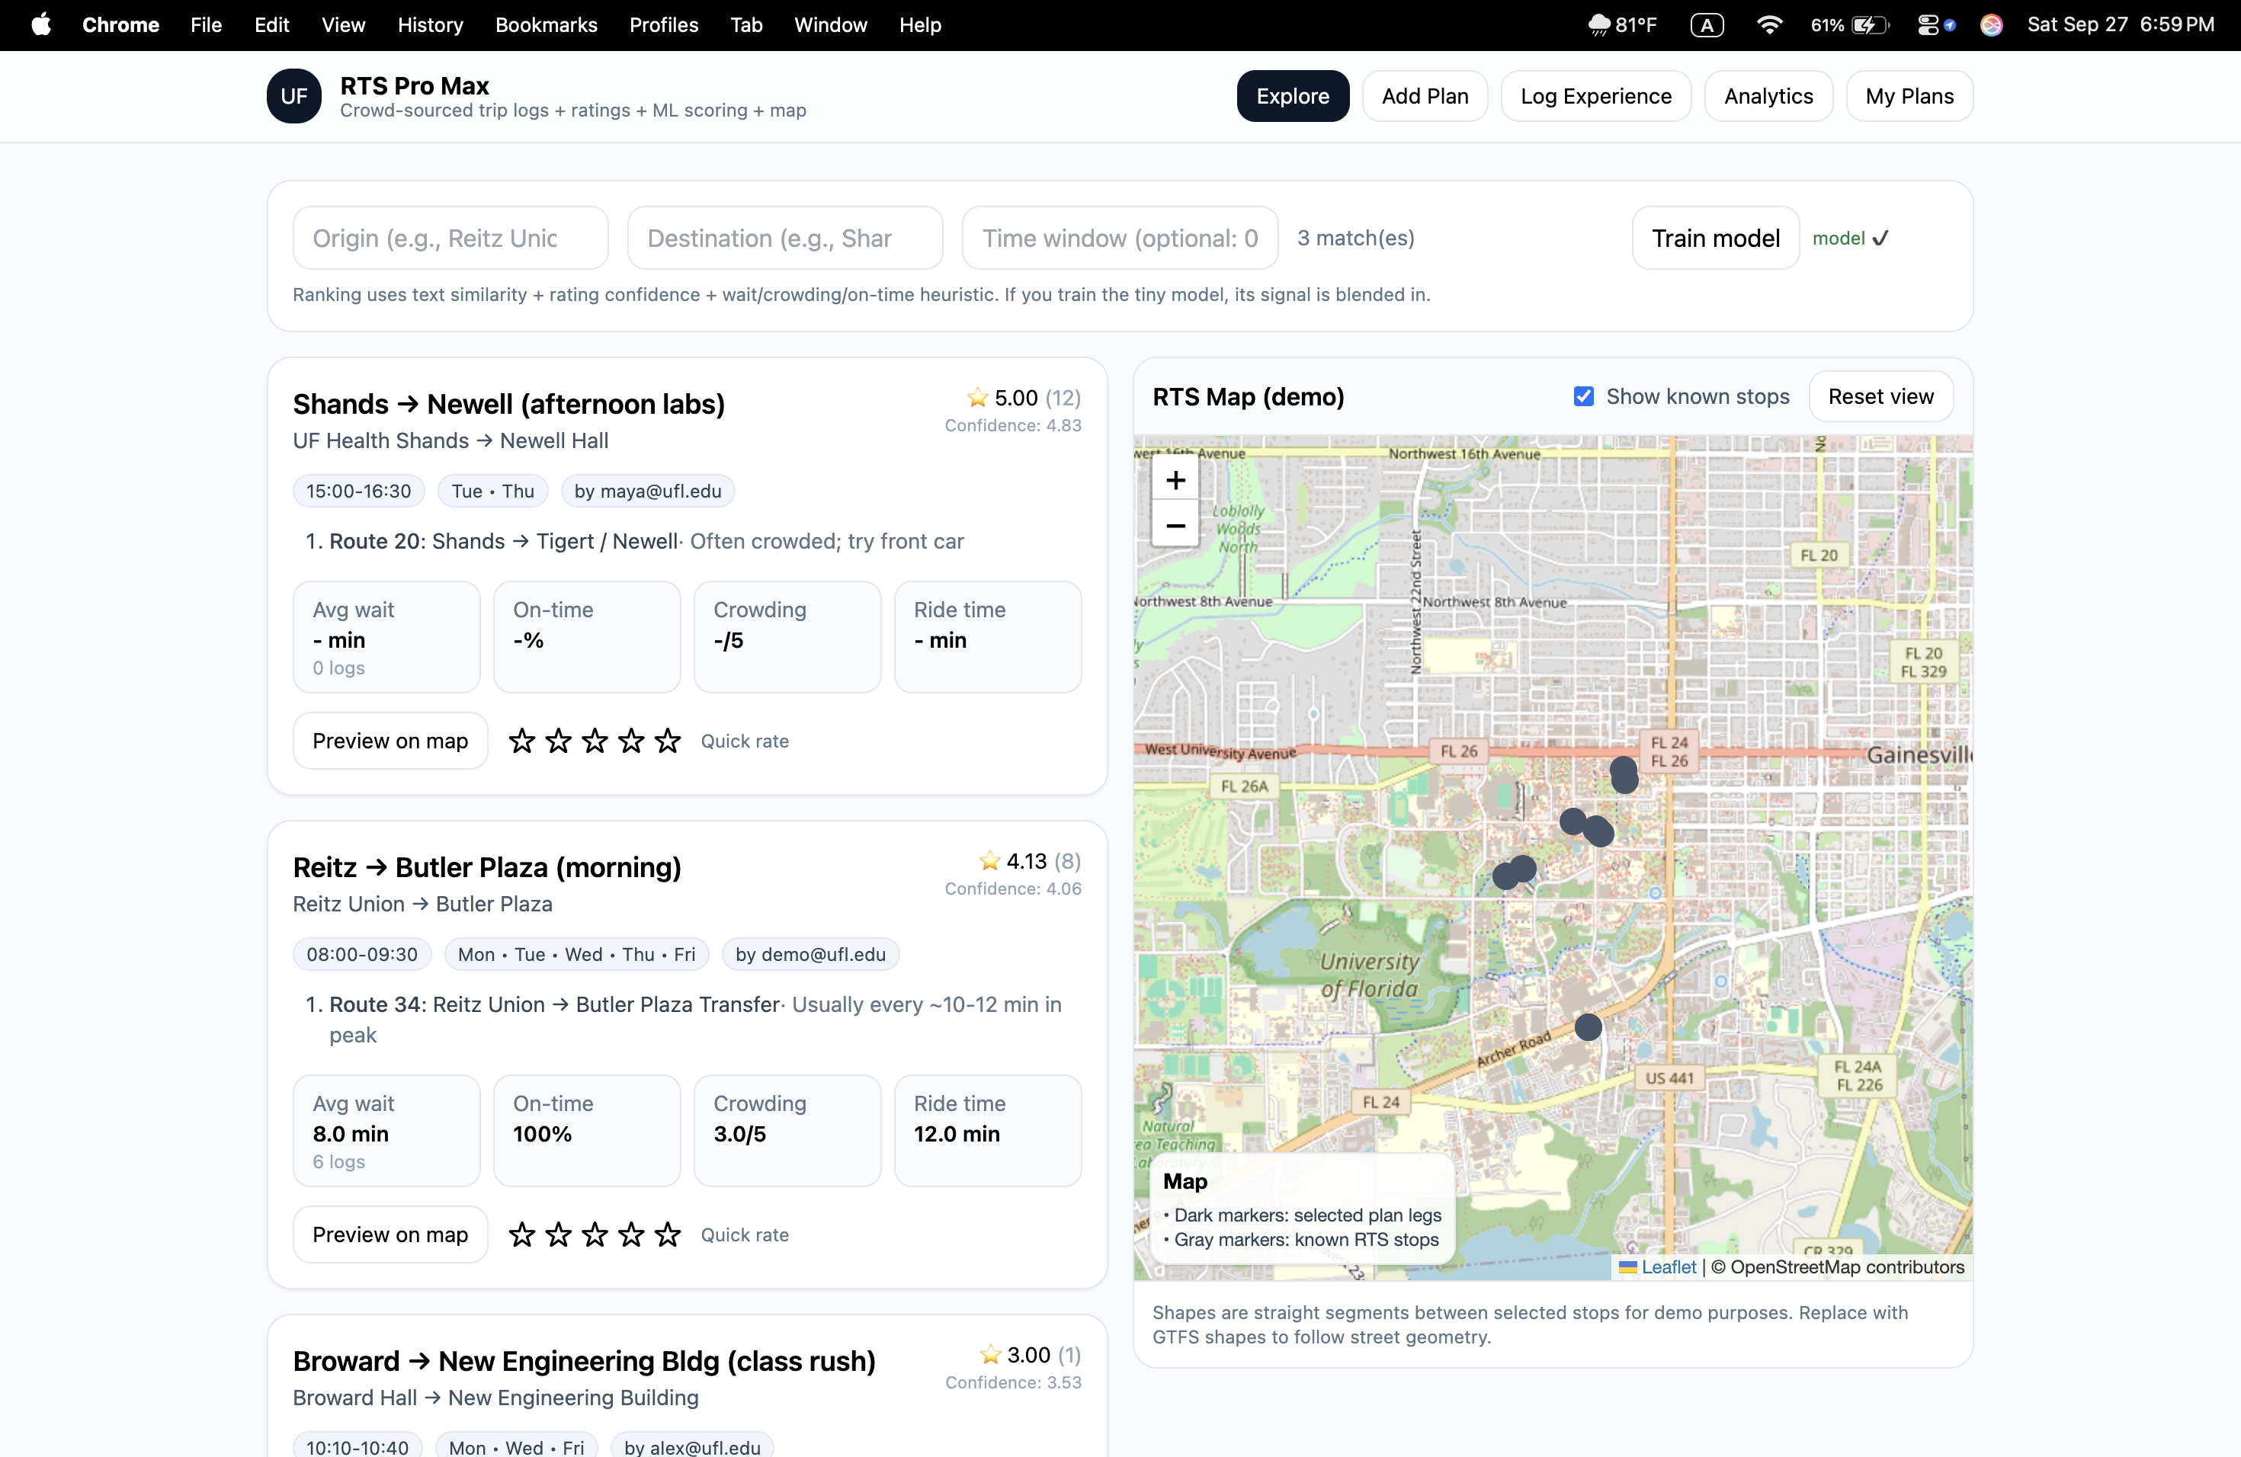This screenshot has height=1457, width=2241.
Task: Zoom out on the RTS map
Action: [x=1175, y=525]
